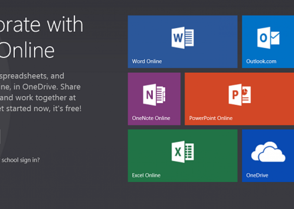Click the 'OneNote Online' tile label
294x209 pixels.
(151, 118)
